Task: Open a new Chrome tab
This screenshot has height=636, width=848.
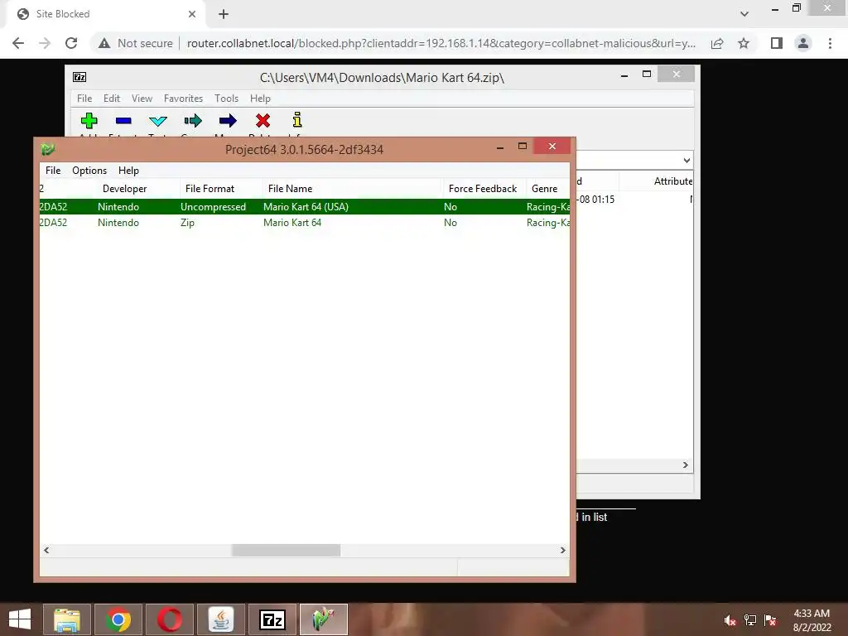Action: pyautogui.click(x=224, y=14)
